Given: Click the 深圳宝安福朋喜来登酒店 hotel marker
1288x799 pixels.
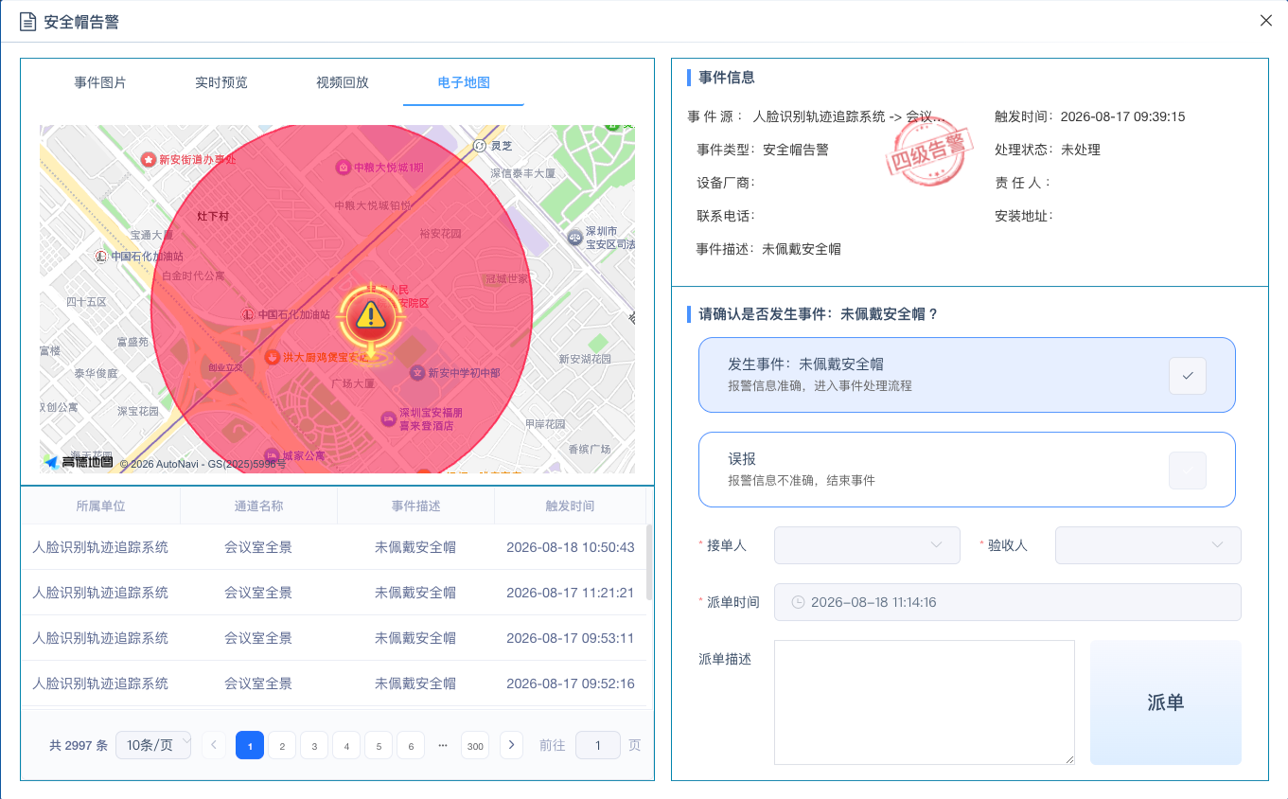Looking at the screenshot, I should (x=387, y=418).
